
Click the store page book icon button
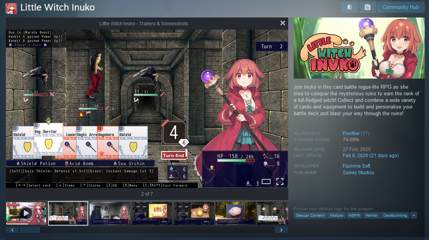pyautogui.click(x=349, y=7)
